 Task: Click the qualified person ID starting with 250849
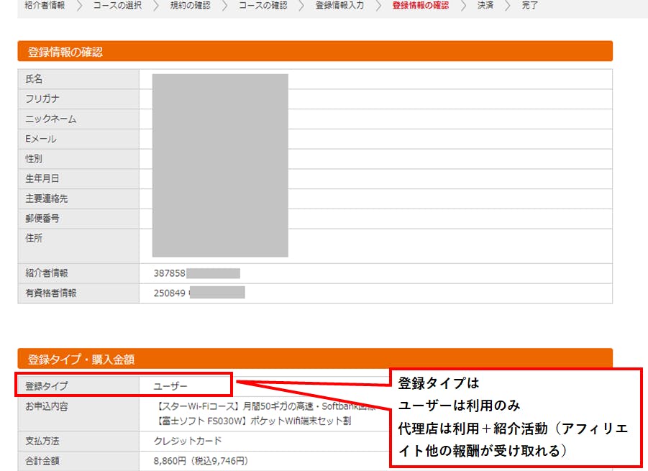click(x=170, y=293)
